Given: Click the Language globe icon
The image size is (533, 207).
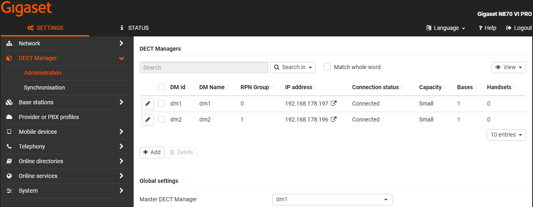Looking at the screenshot, I should (x=429, y=28).
